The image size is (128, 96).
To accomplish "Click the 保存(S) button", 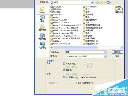I will pyautogui.click(x=118, y=52).
